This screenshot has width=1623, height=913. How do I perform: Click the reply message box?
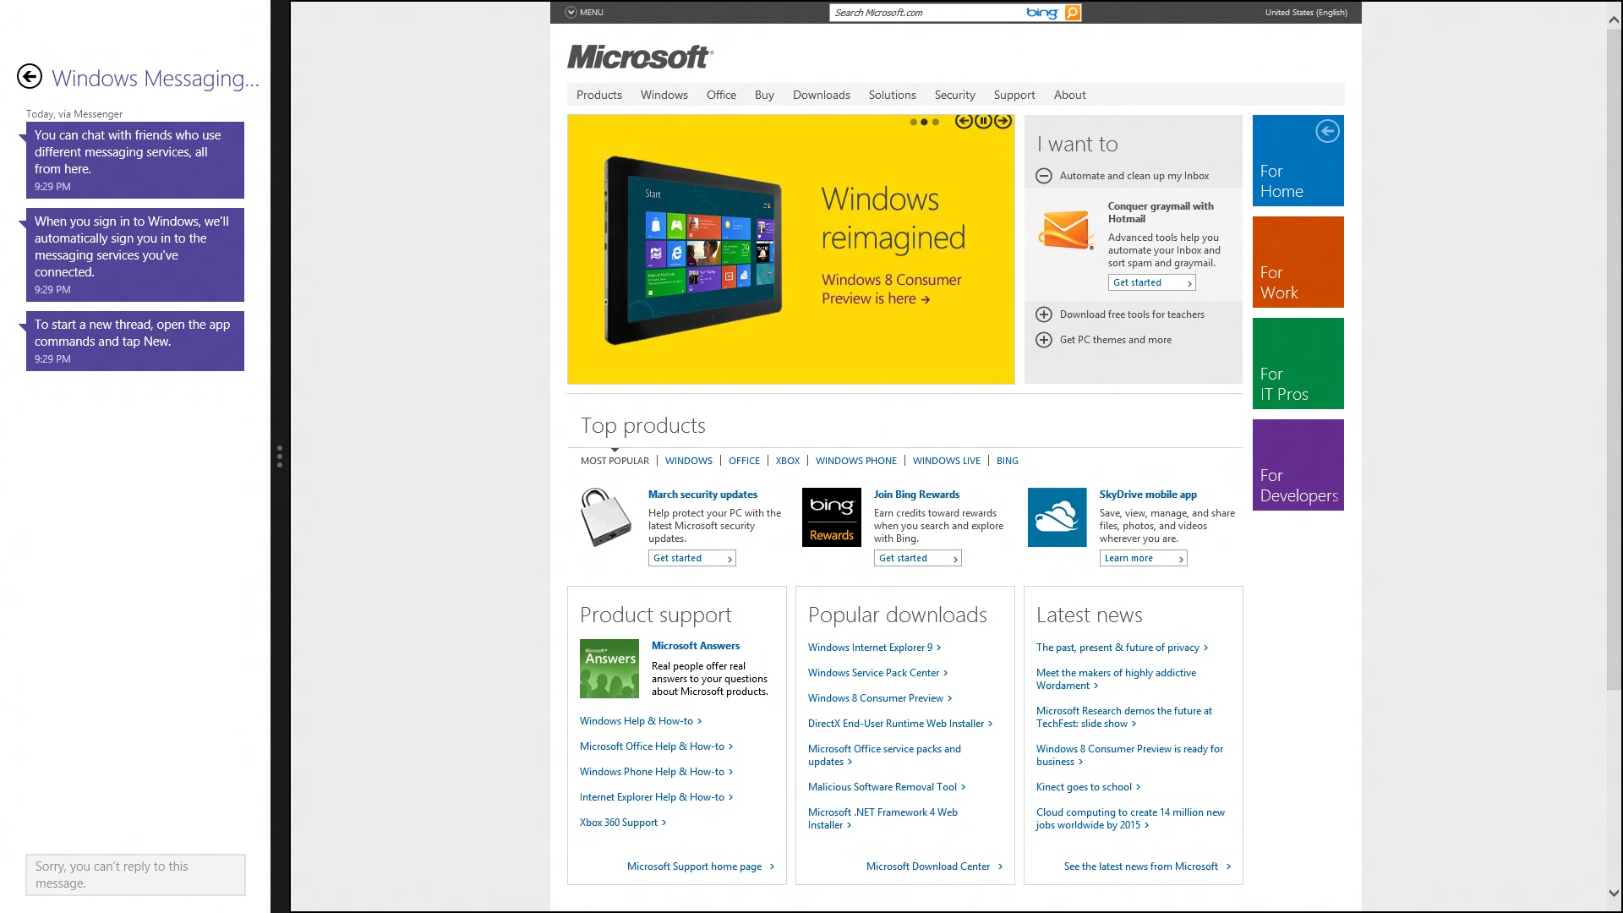click(x=135, y=875)
